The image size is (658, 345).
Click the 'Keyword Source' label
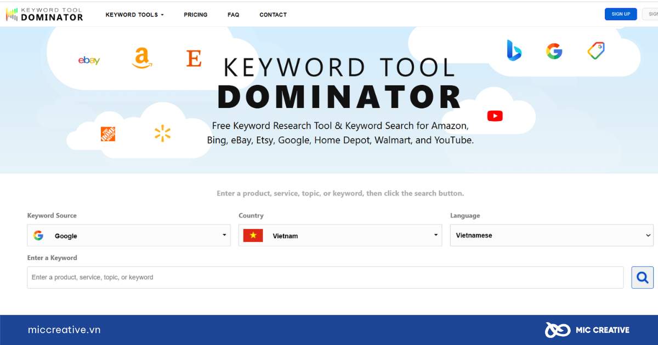click(x=52, y=216)
